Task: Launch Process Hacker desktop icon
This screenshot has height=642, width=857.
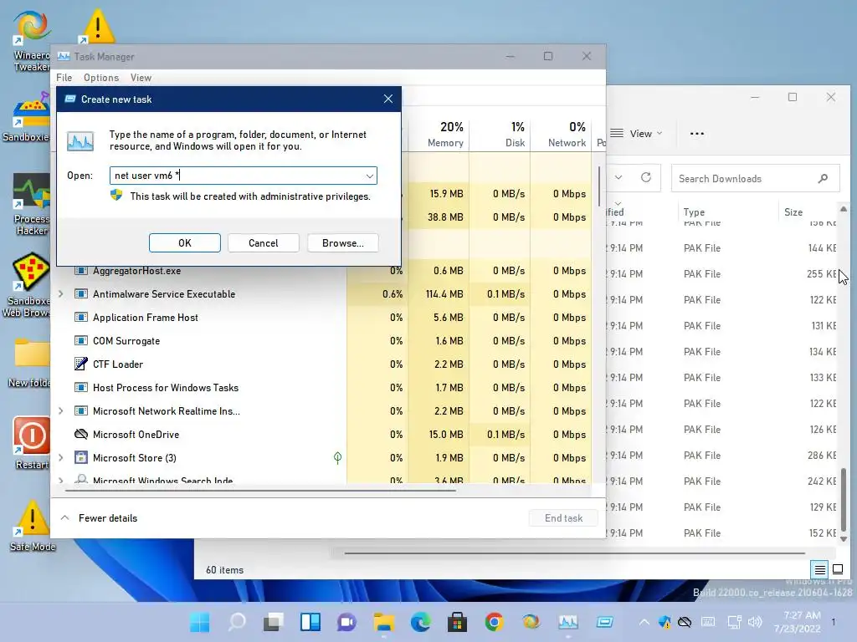Action: [31, 205]
